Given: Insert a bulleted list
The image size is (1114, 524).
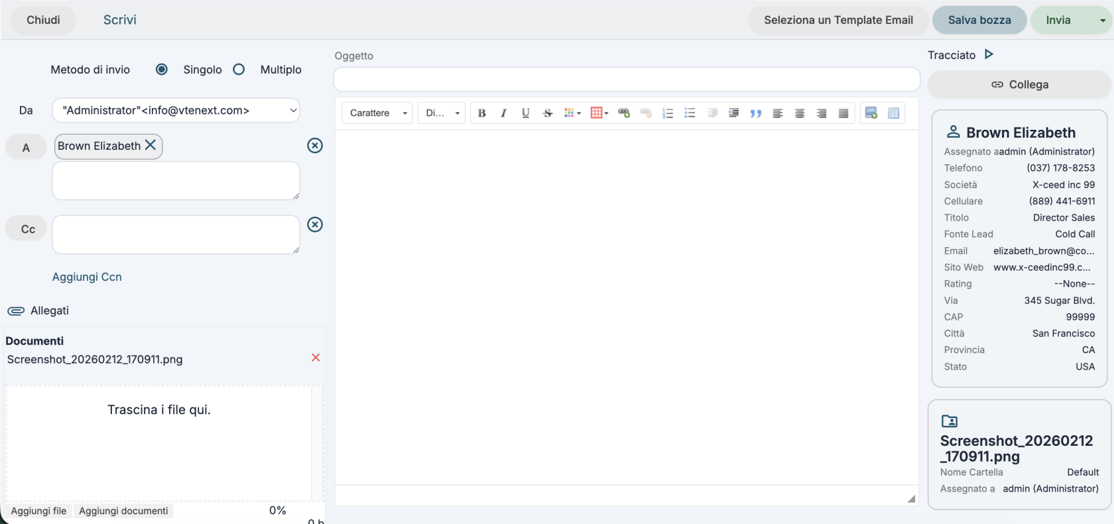Looking at the screenshot, I should click(x=690, y=113).
